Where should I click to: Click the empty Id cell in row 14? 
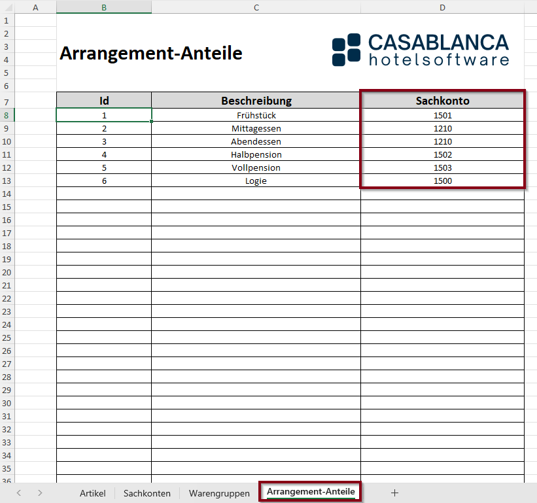pos(104,194)
